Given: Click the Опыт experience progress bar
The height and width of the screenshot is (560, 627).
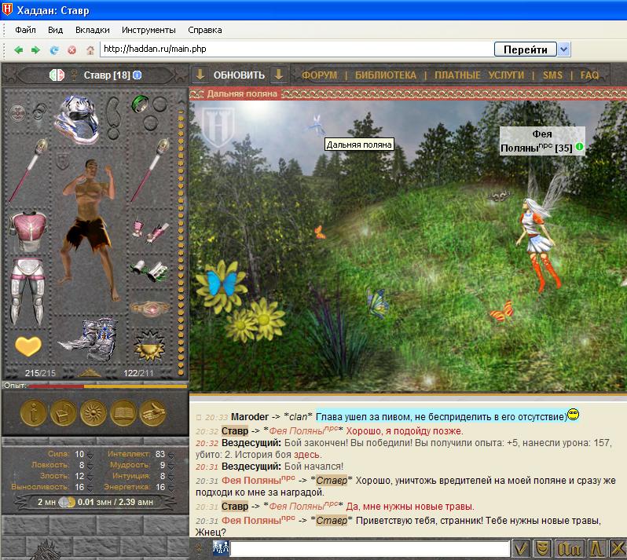Looking at the screenshot, I should point(108,386).
